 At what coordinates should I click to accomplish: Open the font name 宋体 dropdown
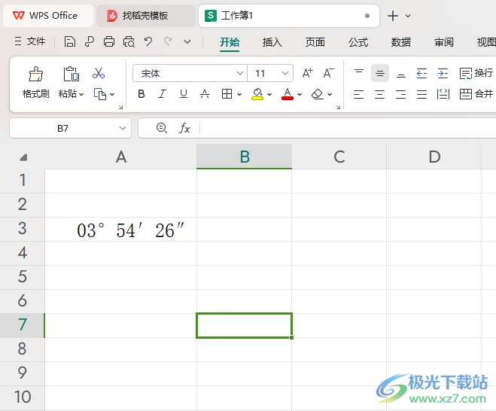point(240,74)
